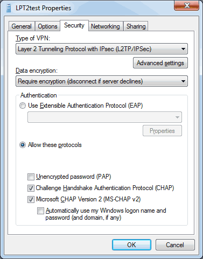Confirm settings with the OK button
Viewport: 203px width, 259px height.
click(131, 244)
